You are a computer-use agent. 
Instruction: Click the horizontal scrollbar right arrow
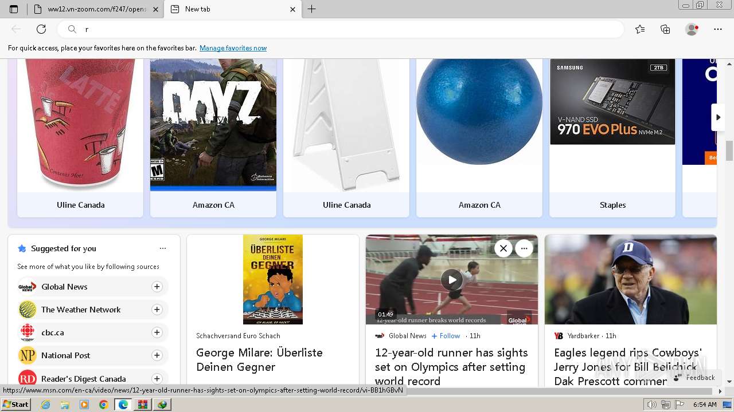click(x=720, y=391)
